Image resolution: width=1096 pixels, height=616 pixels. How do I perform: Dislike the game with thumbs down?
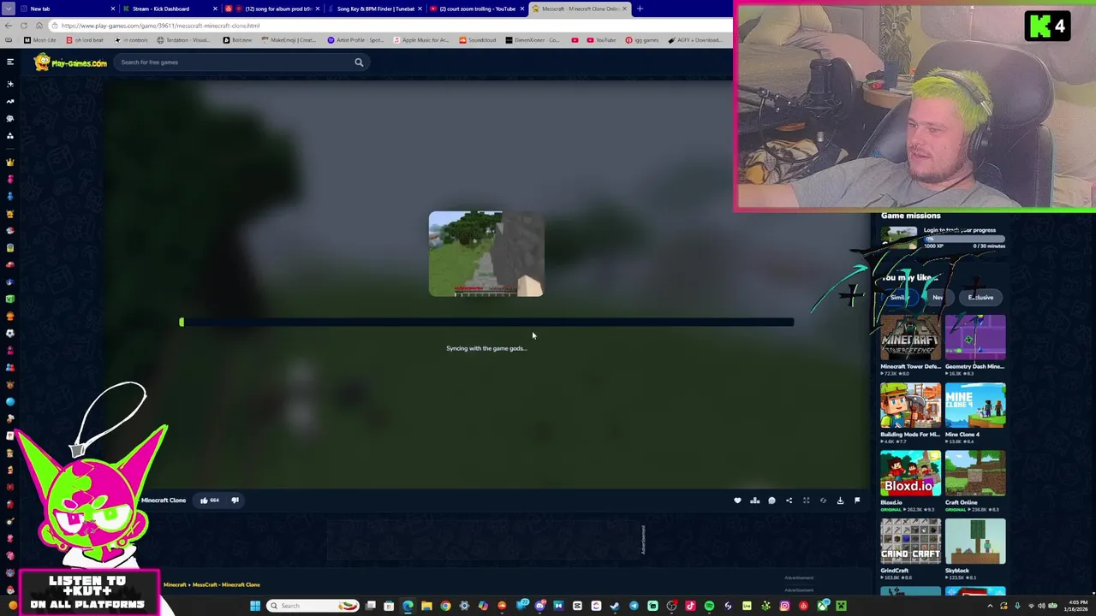pyautogui.click(x=235, y=500)
